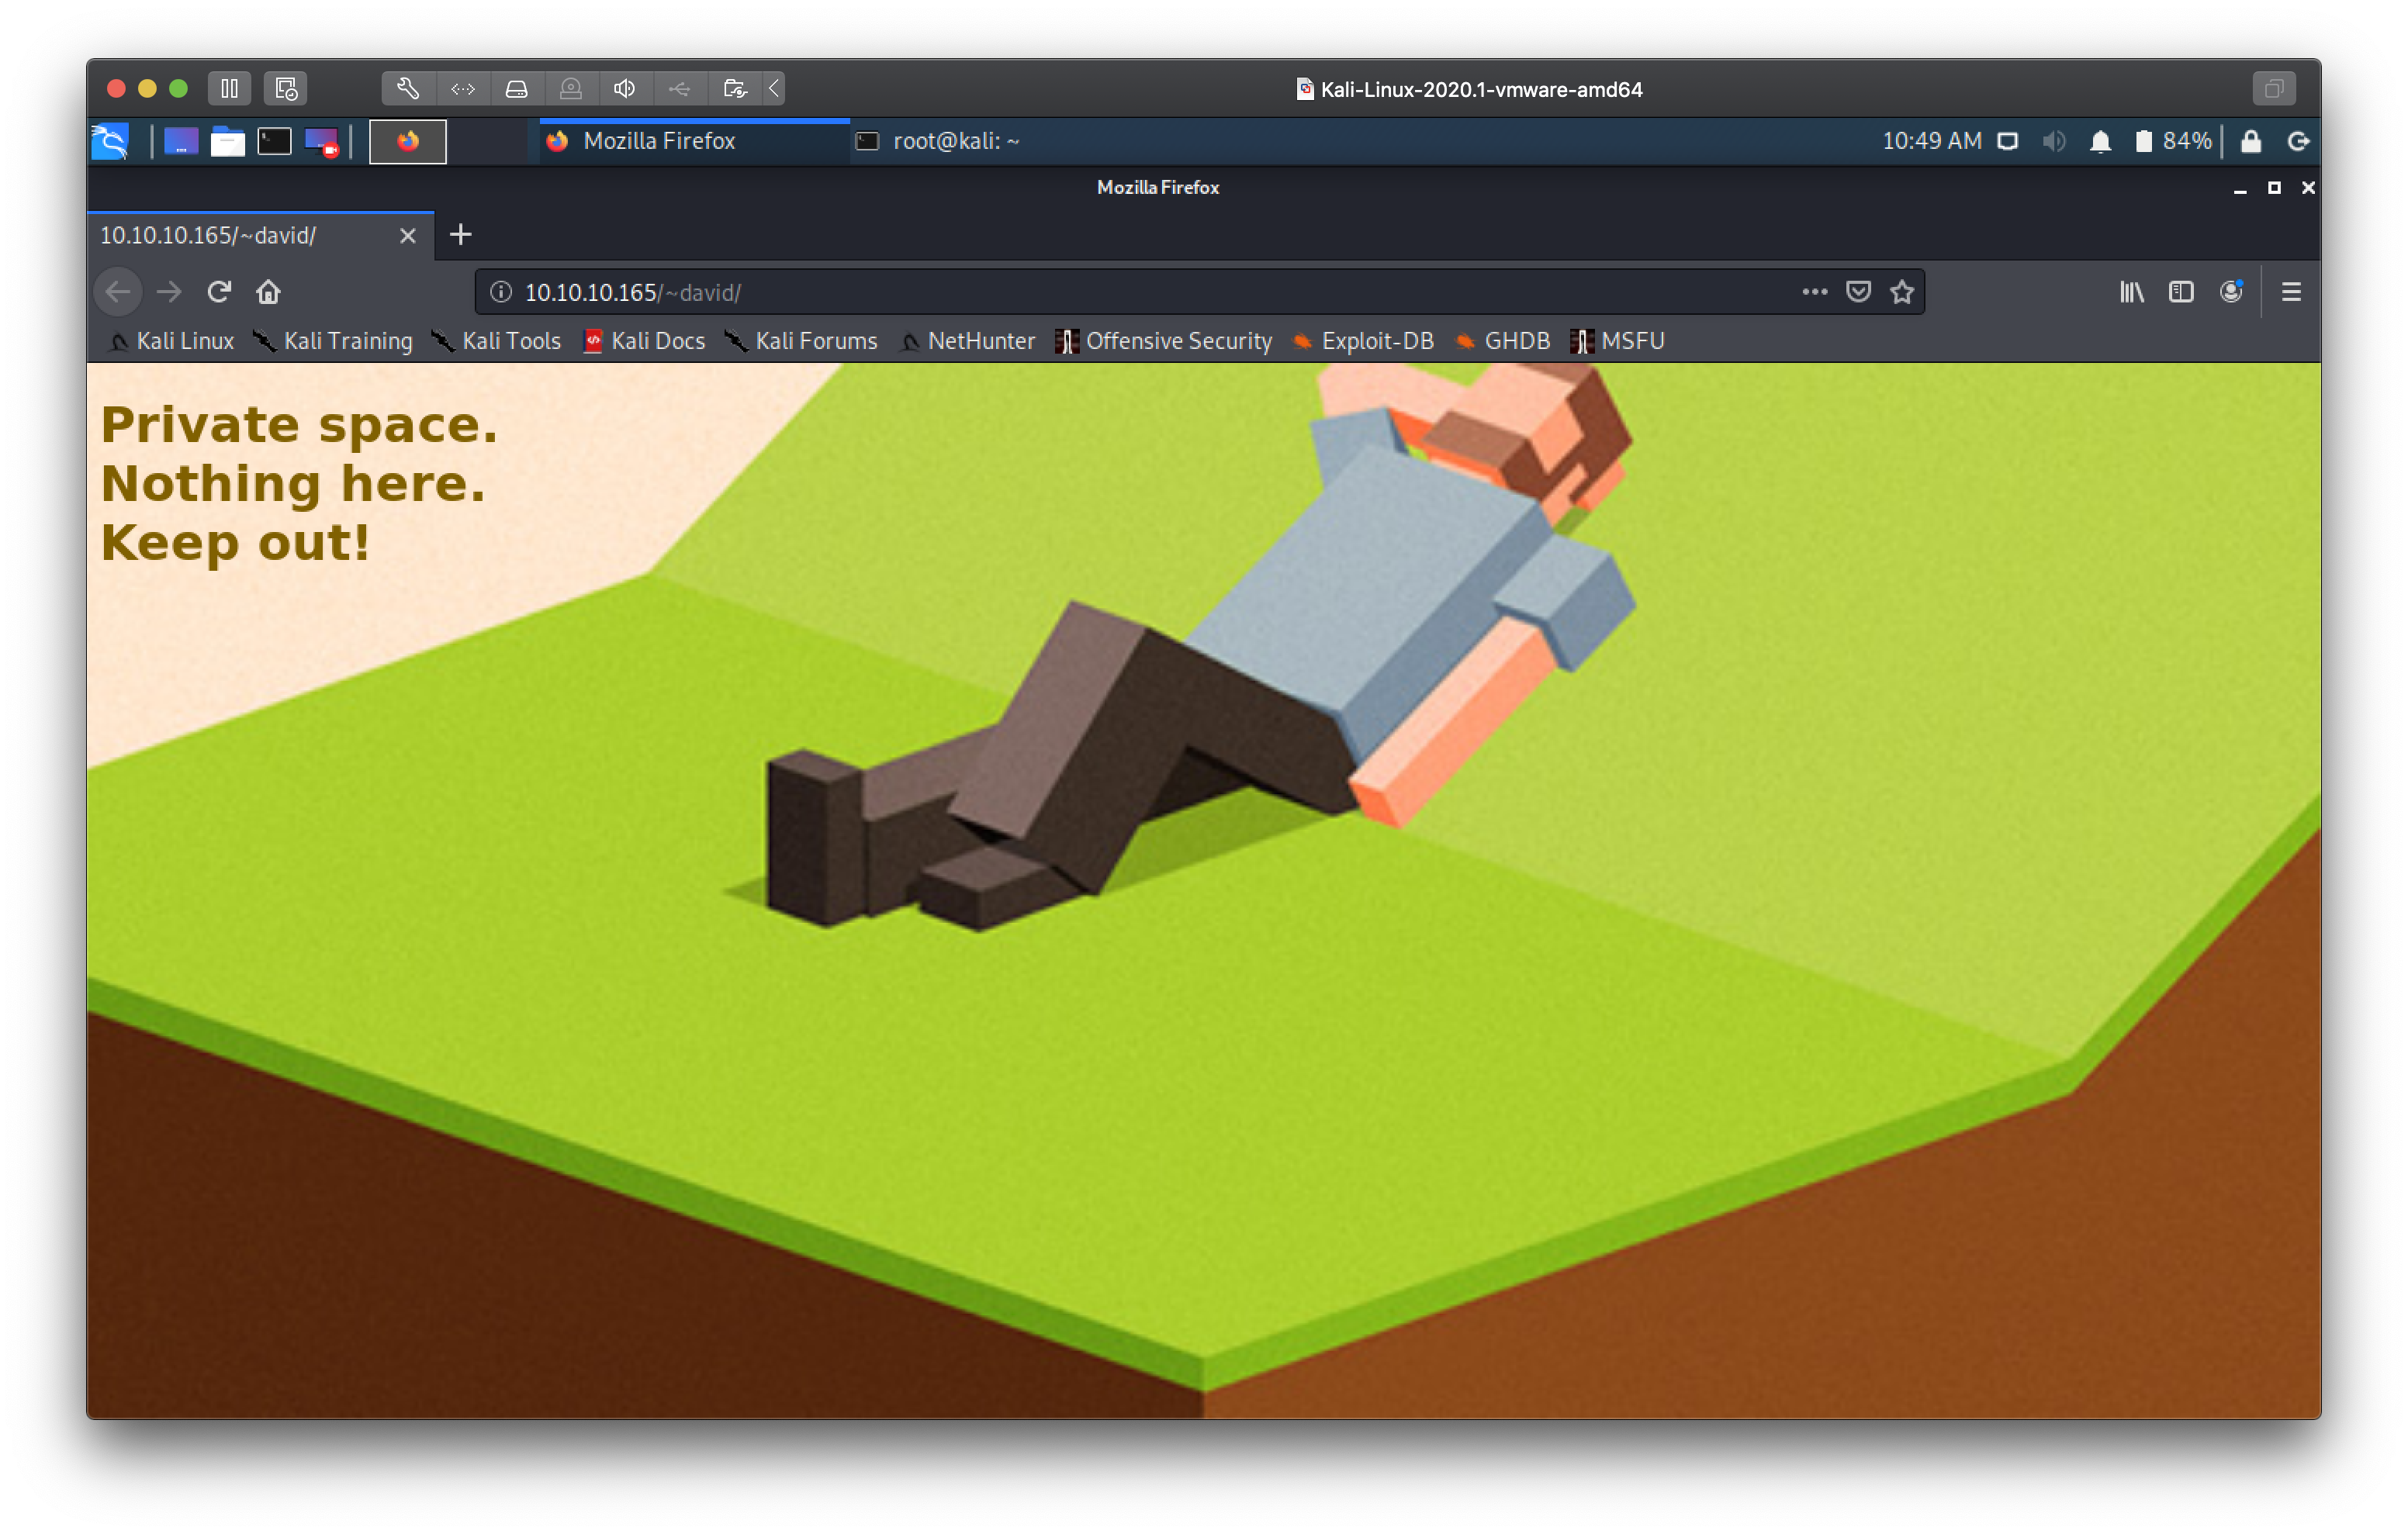Reload the current Firefox page
Image resolution: width=2408 pixels, height=1534 pixels.
(219, 292)
